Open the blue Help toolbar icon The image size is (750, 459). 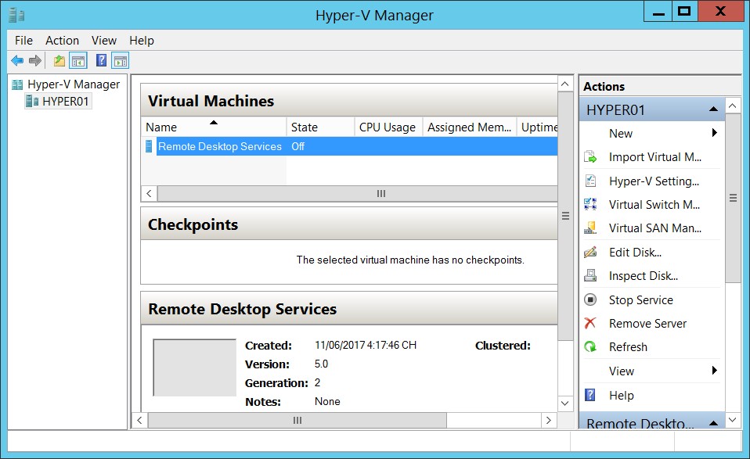point(102,60)
